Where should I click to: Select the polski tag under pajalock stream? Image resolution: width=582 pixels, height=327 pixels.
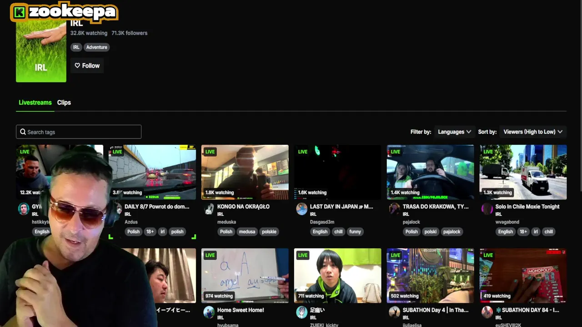point(430,232)
